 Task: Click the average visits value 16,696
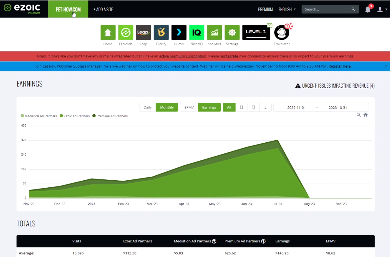(x=78, y=253)
